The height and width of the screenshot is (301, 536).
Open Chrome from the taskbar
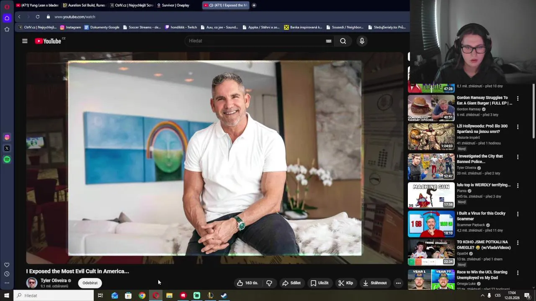click(142, 296)
